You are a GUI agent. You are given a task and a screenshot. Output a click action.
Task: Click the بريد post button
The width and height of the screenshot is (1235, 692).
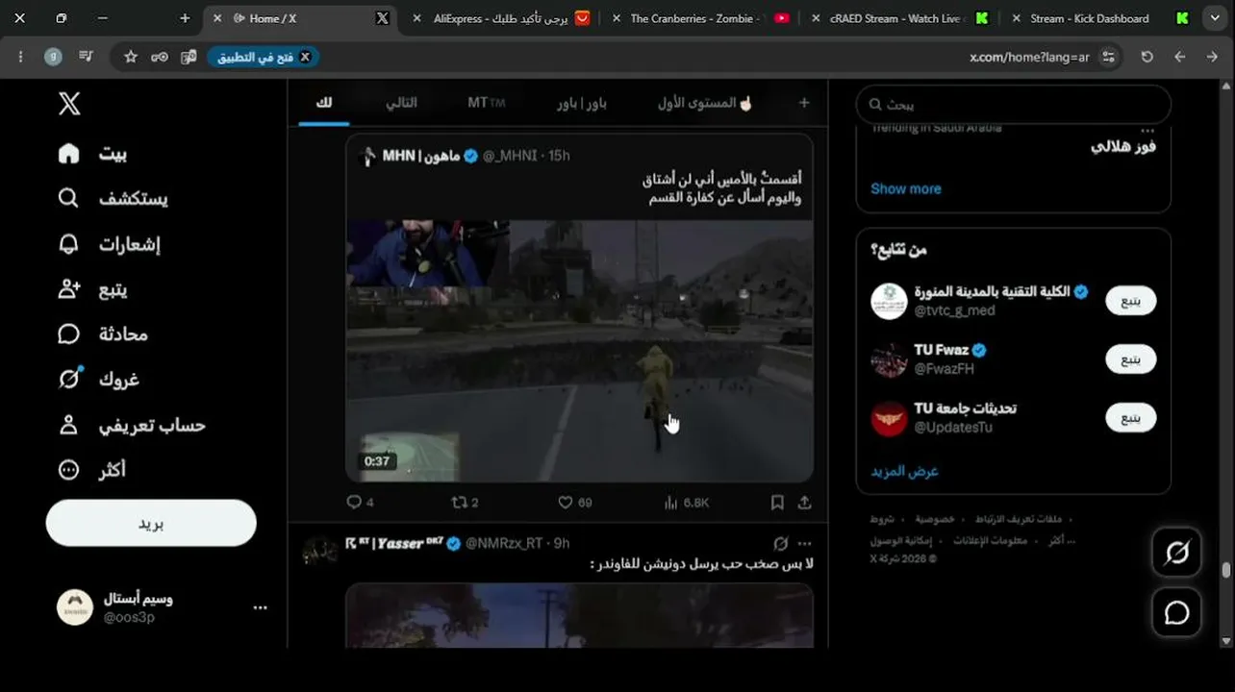151,524
